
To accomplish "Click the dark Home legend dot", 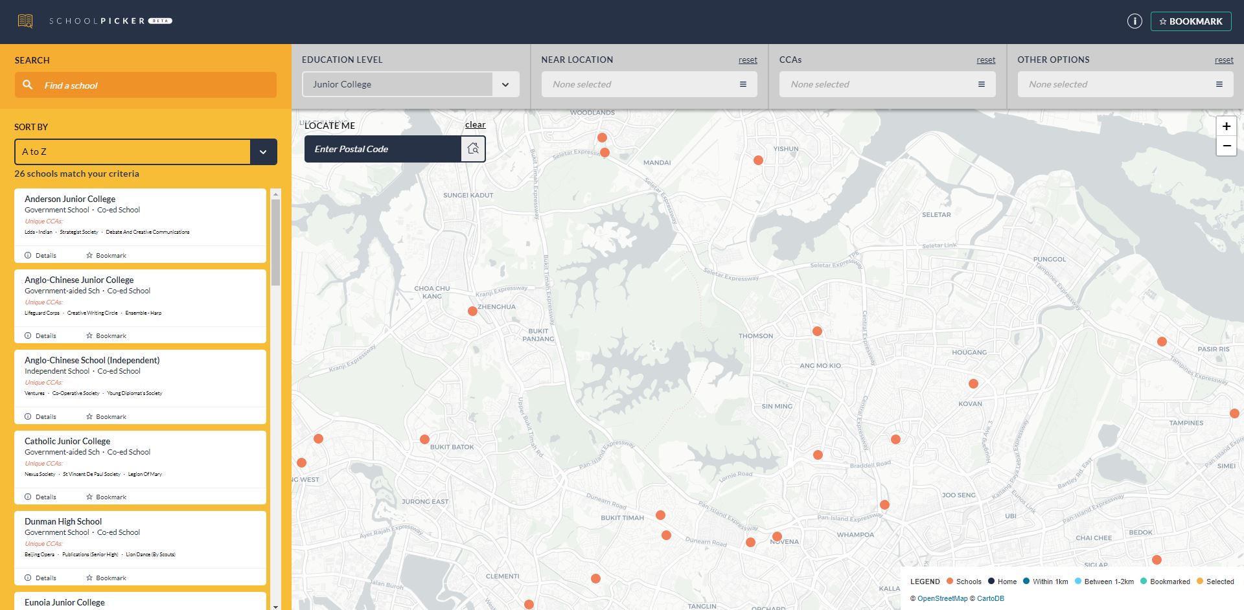I will click(x=991, y=581).
